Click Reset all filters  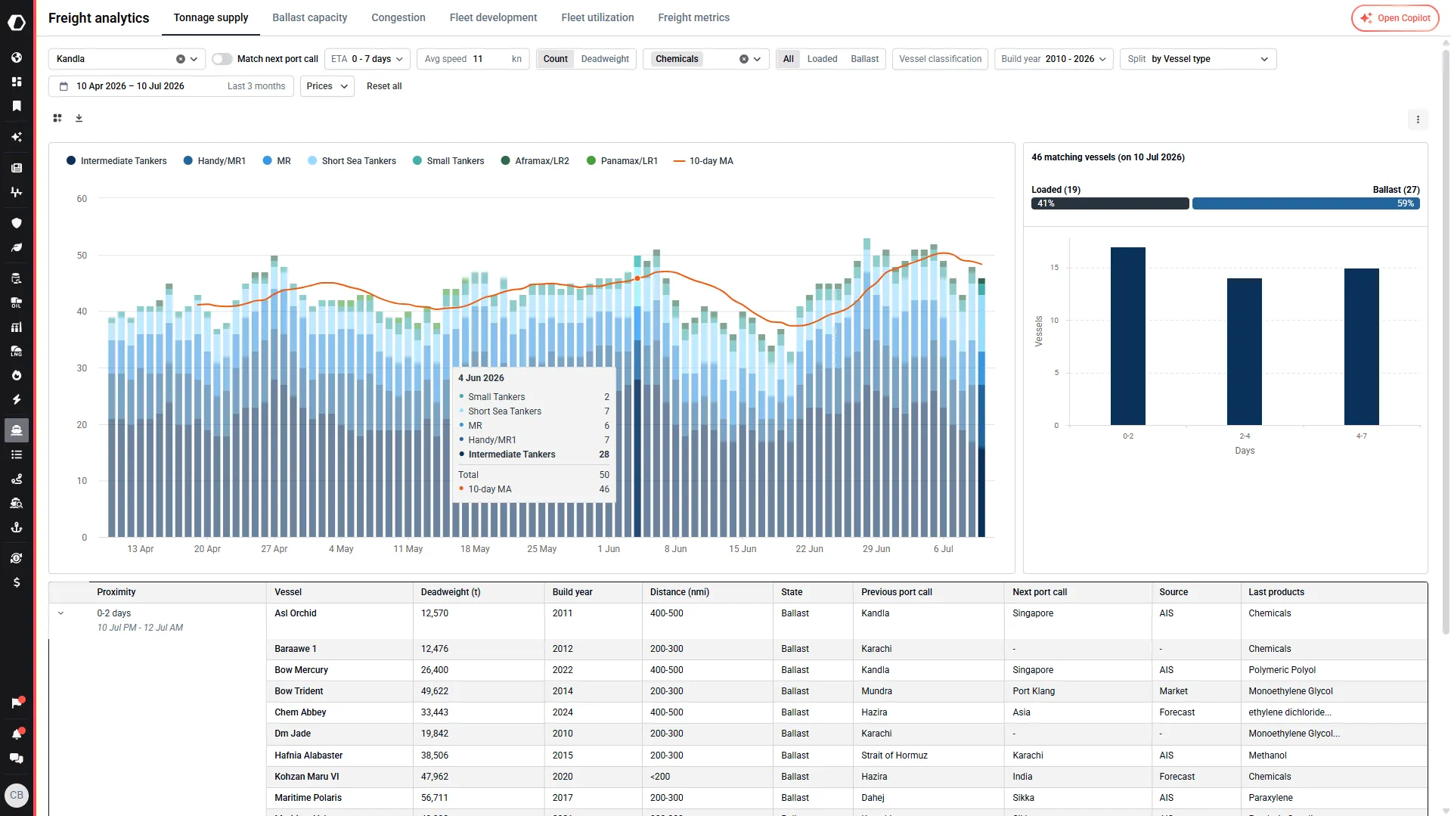click(384, 86)
